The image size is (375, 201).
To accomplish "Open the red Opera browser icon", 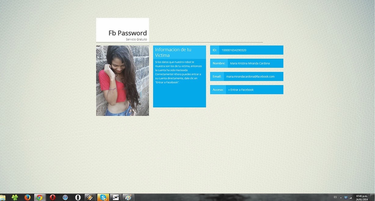I will [x=52, y=197].
